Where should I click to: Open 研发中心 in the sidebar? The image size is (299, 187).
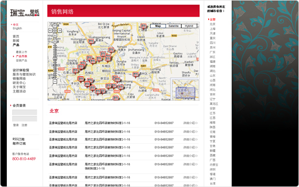[x=19, y=83]
